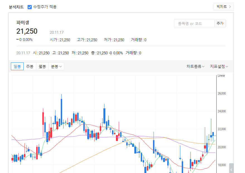Open the 차트종류 dropdown
Image resolution: width=245 pixels, height=173 pixels.
tap(195, 67)
